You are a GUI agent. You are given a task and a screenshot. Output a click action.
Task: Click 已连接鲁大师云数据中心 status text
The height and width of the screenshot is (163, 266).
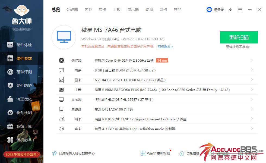77,153
